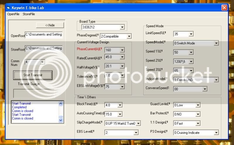Close the Keywin E-bike Lab window
Viewport: 234px width, 145px height.
coord(224,8)
